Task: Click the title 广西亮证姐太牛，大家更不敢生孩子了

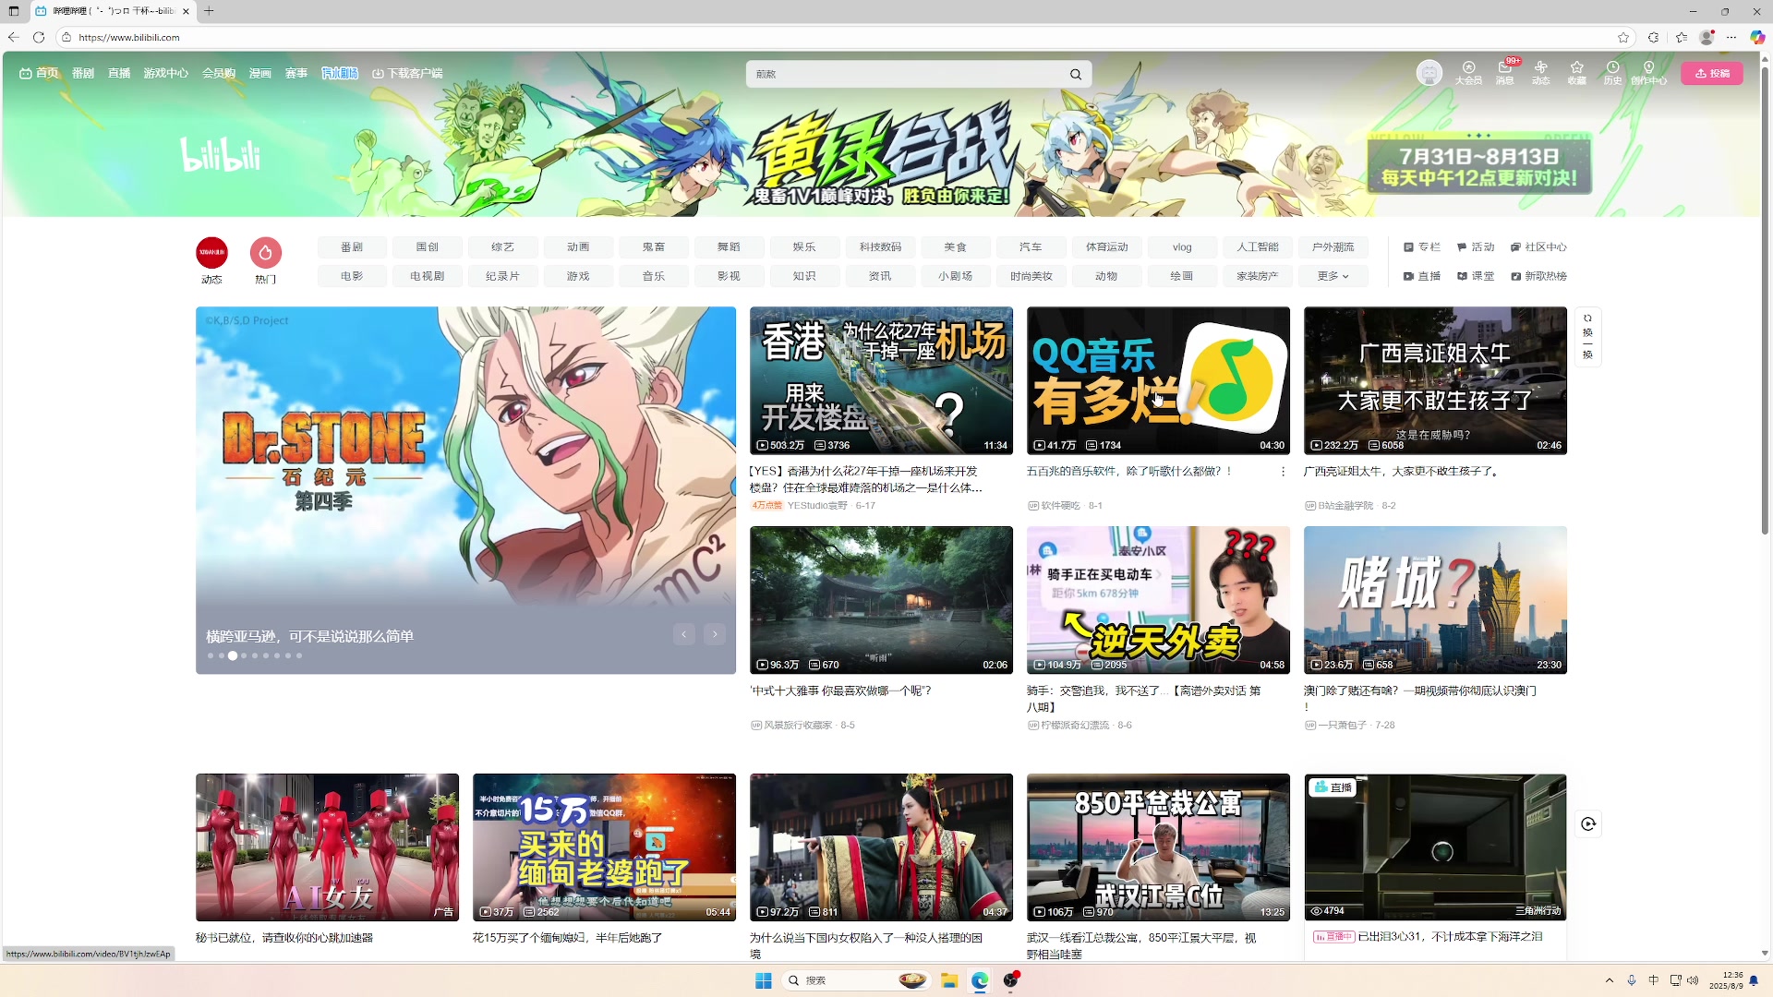Action: click(x=1402, y=472)
